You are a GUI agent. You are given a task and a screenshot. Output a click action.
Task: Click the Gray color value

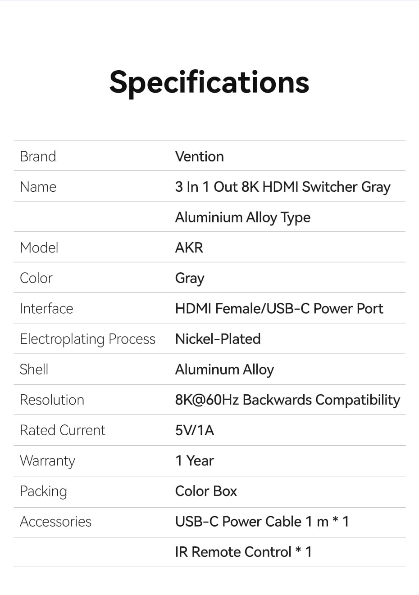click(190, 279)
